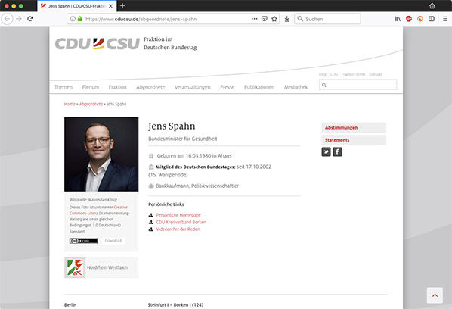This screenshot has width=452, height=309.
Task: Open the Twitter profile icon
Action: [326, 152]
